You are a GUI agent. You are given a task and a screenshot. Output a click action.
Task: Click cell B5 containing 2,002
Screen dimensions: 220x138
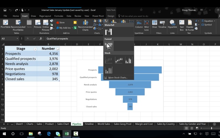point(48,69)
